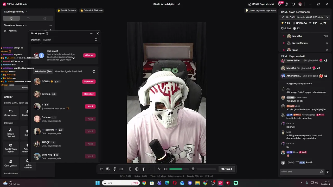
Task: Open Ödül Çantası tool
Action: (x=11, y=163)
